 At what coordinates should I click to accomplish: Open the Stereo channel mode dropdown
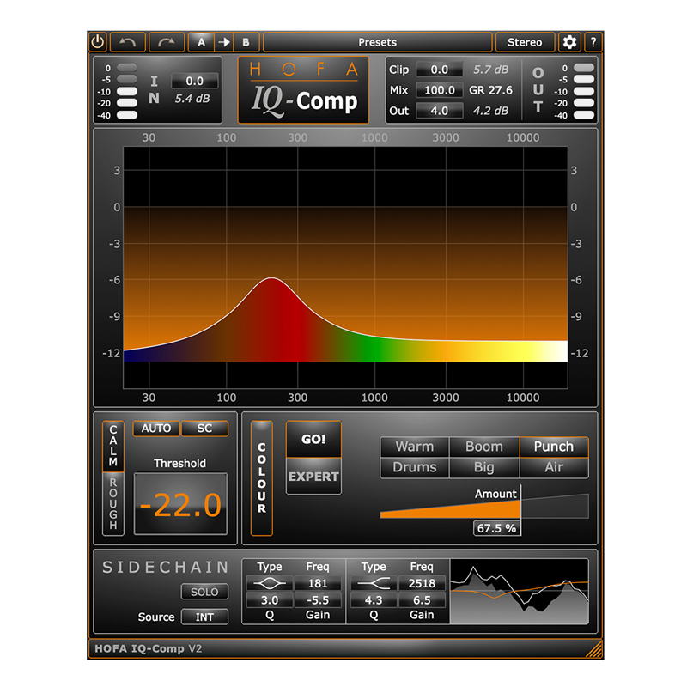point(525,42)
